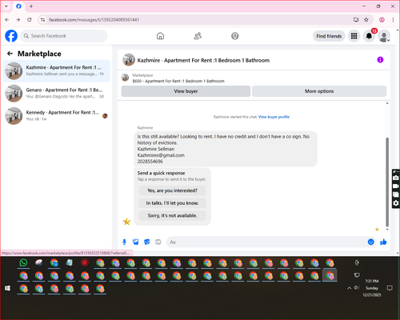
Task: Open the Kennedy apartment conversation
Action: pos(56,116)
